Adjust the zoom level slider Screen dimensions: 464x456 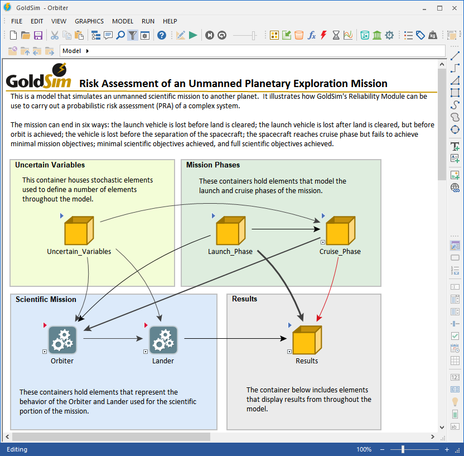403,449
